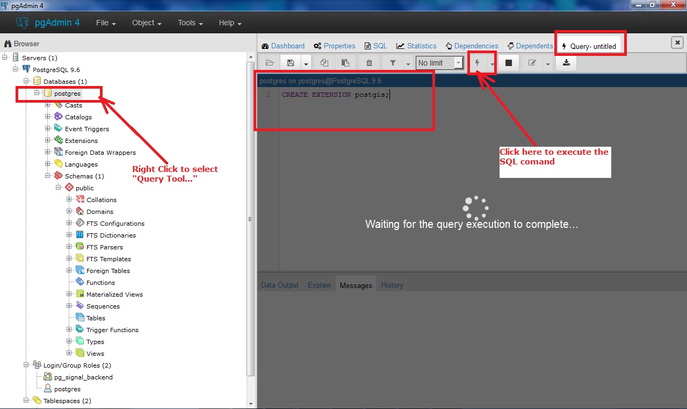Delete rows using the trash icon
This screenshot has height=409, width=687.
(x=368, y=62)
